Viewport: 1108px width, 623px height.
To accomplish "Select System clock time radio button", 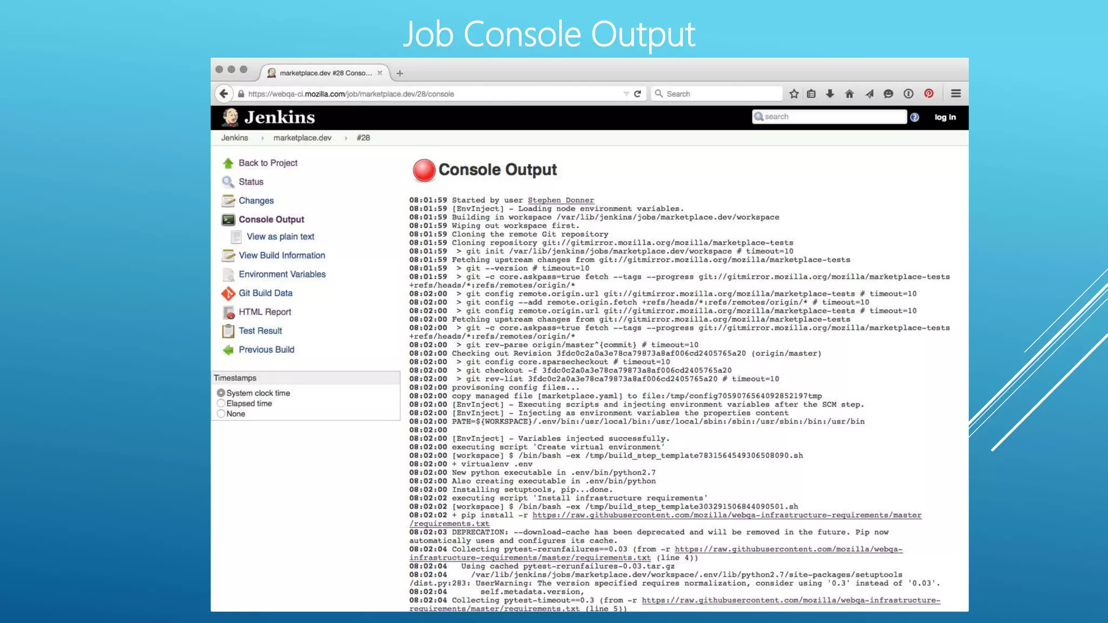I will click(221, 393).
